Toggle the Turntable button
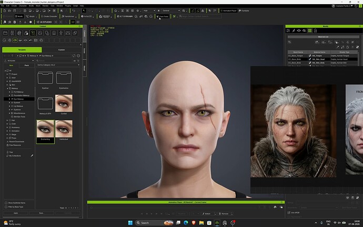The height and width of the screenshot is (227, 363). coord(244,11)
